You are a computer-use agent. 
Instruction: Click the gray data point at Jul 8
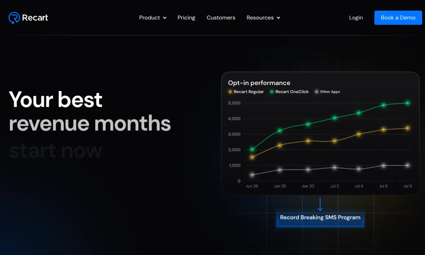click(x=407, y=165)
